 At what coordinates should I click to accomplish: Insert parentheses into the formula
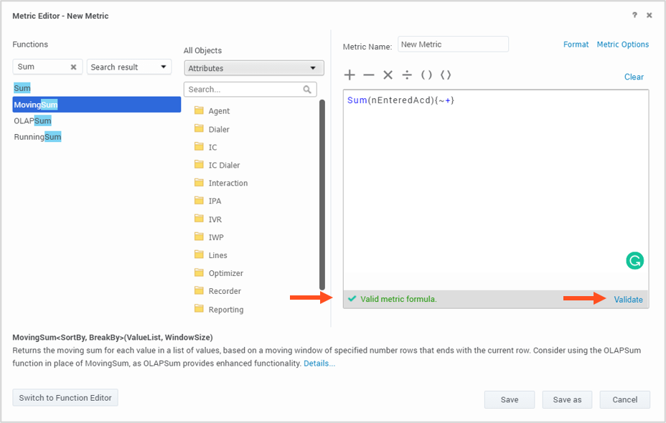(x=426, y=75)
